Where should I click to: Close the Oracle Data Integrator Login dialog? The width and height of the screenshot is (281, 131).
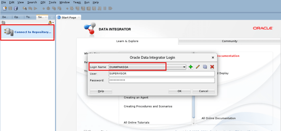213,58
